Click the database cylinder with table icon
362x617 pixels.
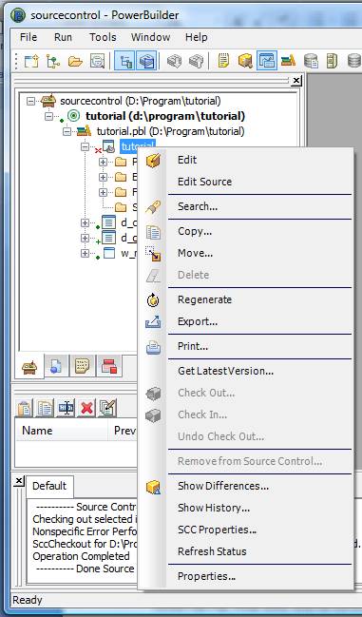(311, 61)
